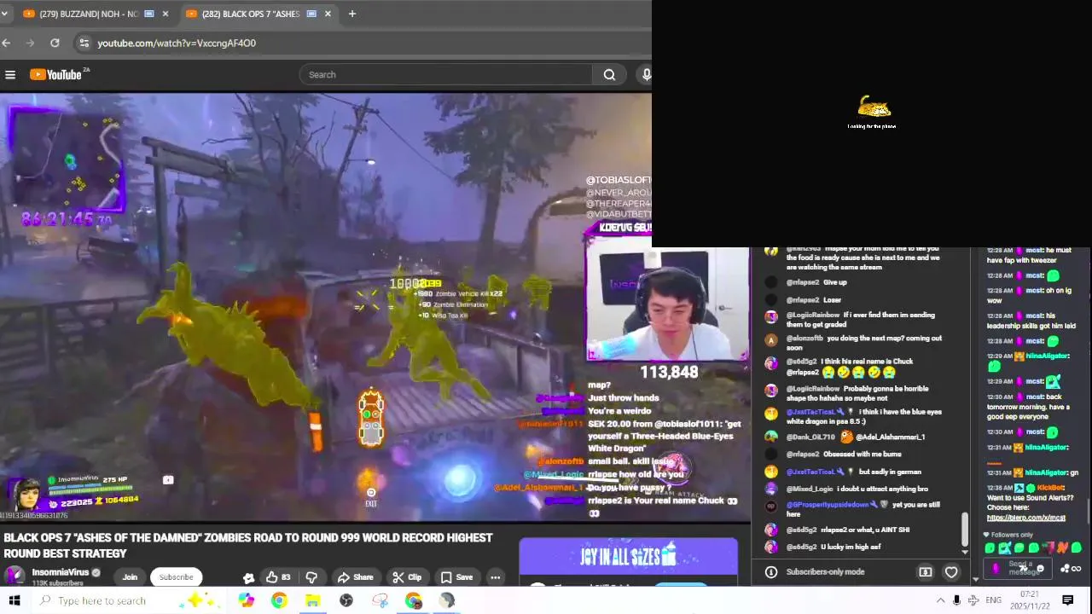Join the InsomniaVirus channel membership
The width and height of the screenshot is (1092, 614).
click(x=130, y=577)
